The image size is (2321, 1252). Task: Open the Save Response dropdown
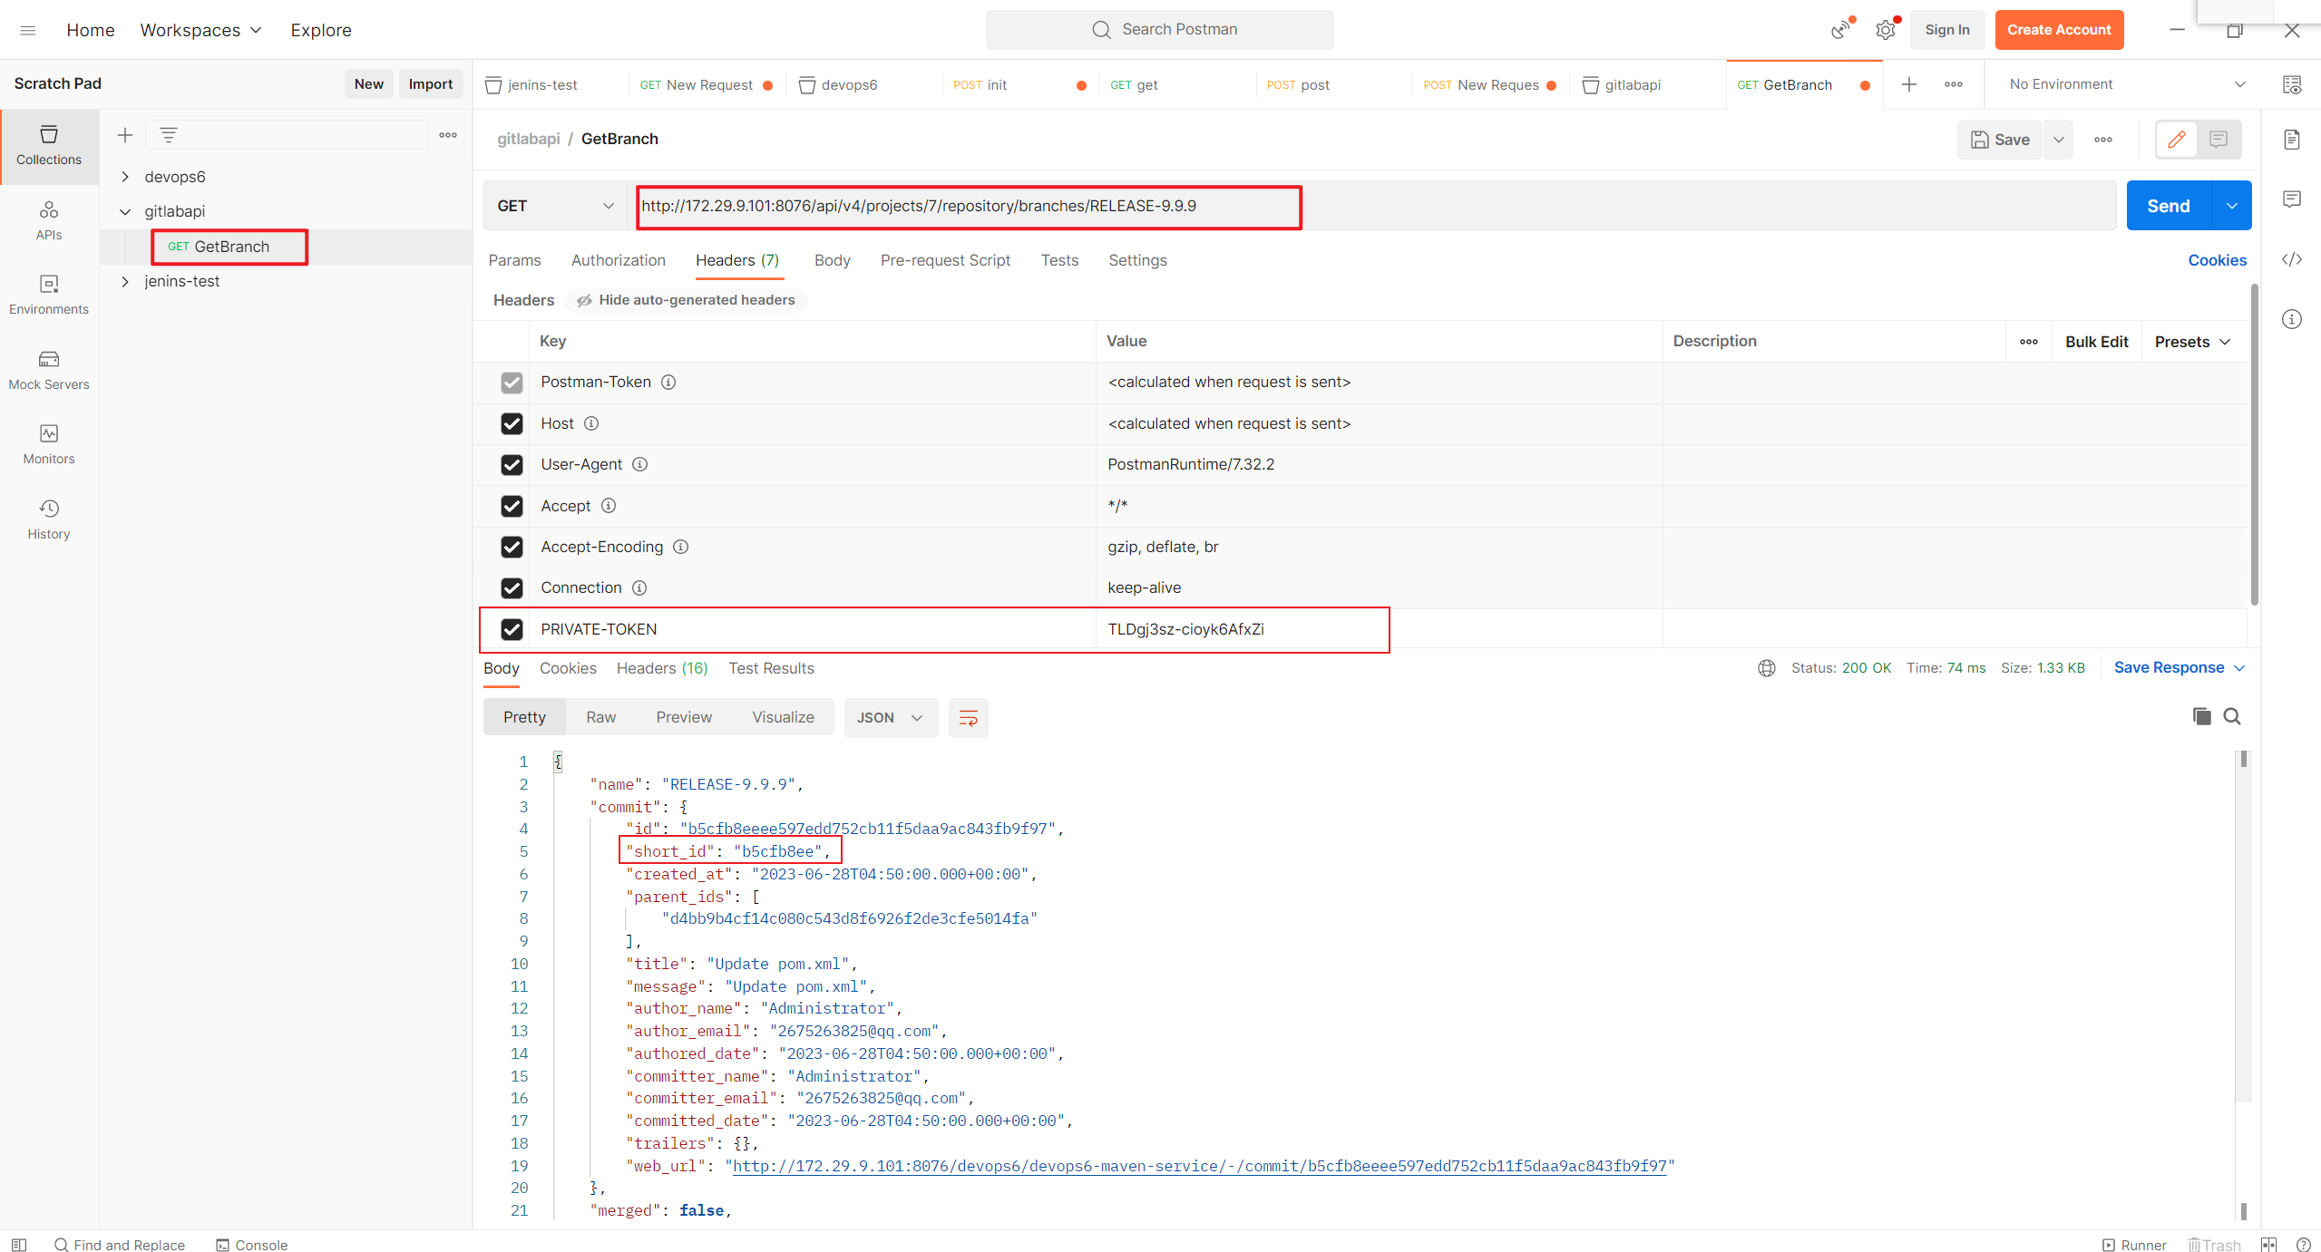pos(2179,668)
